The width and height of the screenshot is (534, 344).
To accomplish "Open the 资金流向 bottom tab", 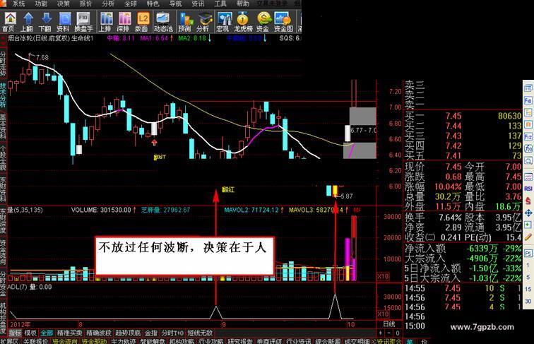I will (65, 341).
